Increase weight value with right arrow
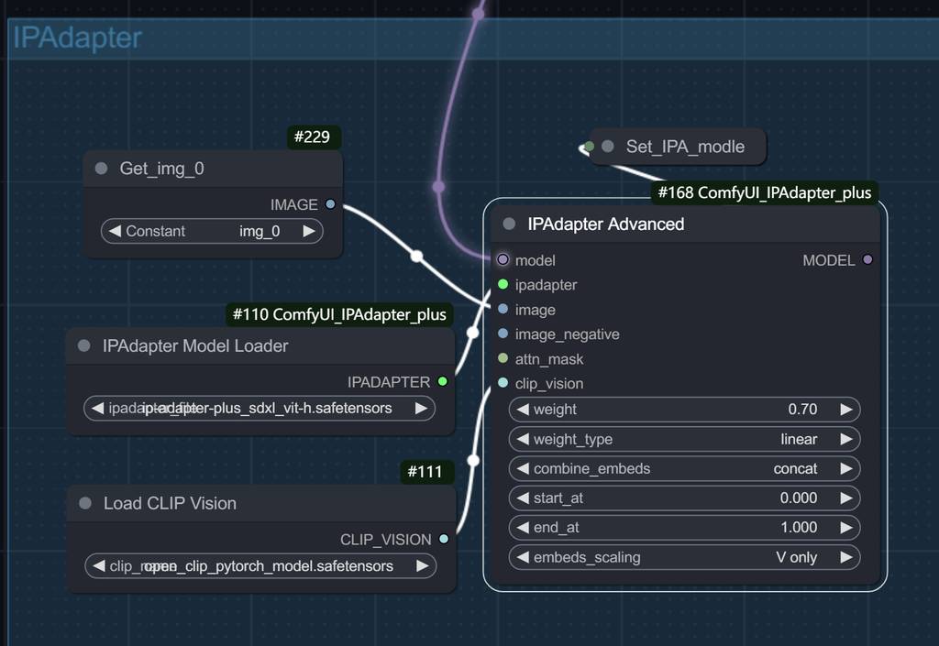The image size is (939, 646). click(846, 410)
